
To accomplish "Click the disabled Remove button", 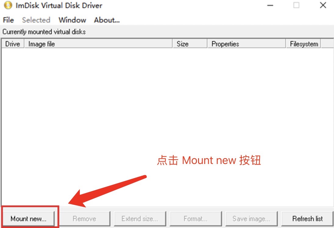I will pos(84,219).
